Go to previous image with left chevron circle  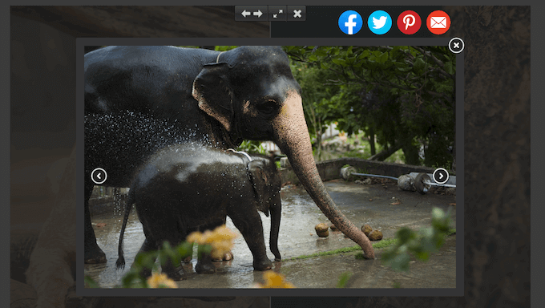tap(99, 176)
